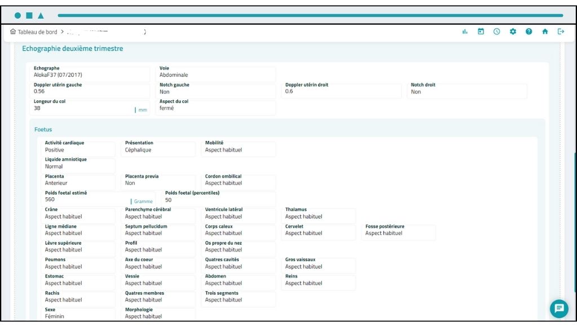Click the Echographe AlokaF37 field
The height and width of the screenshot is (327, 577).
coord(90,74)
